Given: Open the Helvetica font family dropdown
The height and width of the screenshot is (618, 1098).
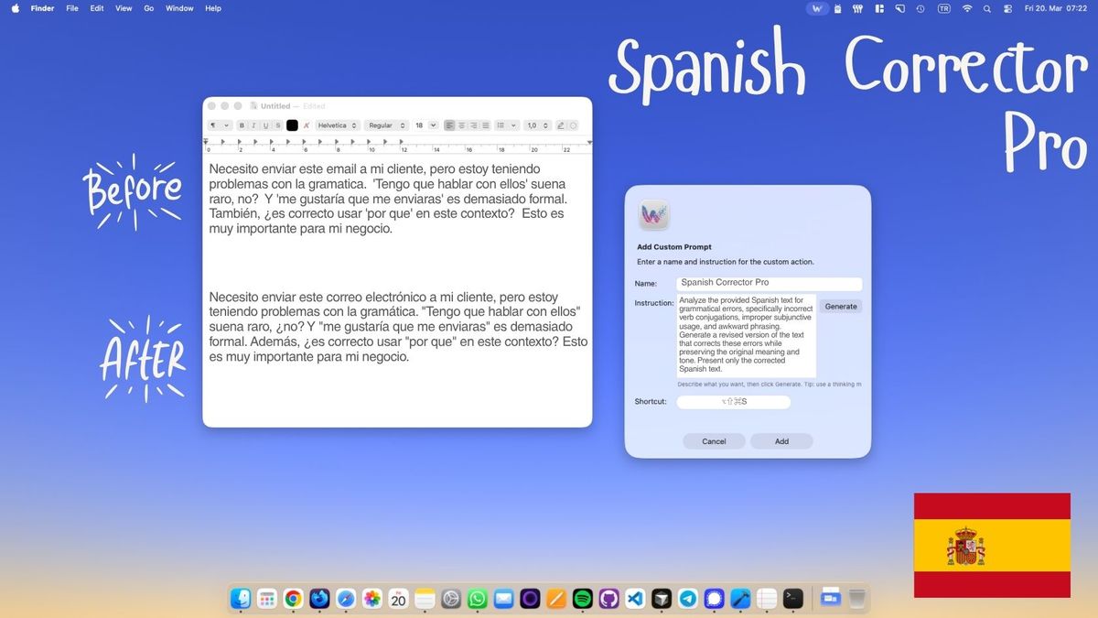Looking at the screenshot, I should pos(337,125).
